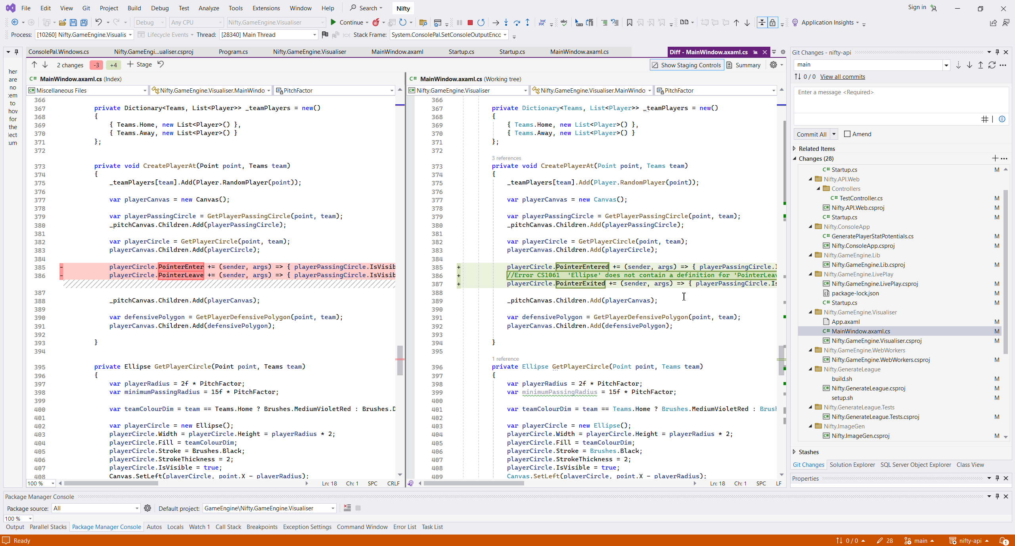Click the commit message input field
1015x546 pixels.
[x=900, y=99]
